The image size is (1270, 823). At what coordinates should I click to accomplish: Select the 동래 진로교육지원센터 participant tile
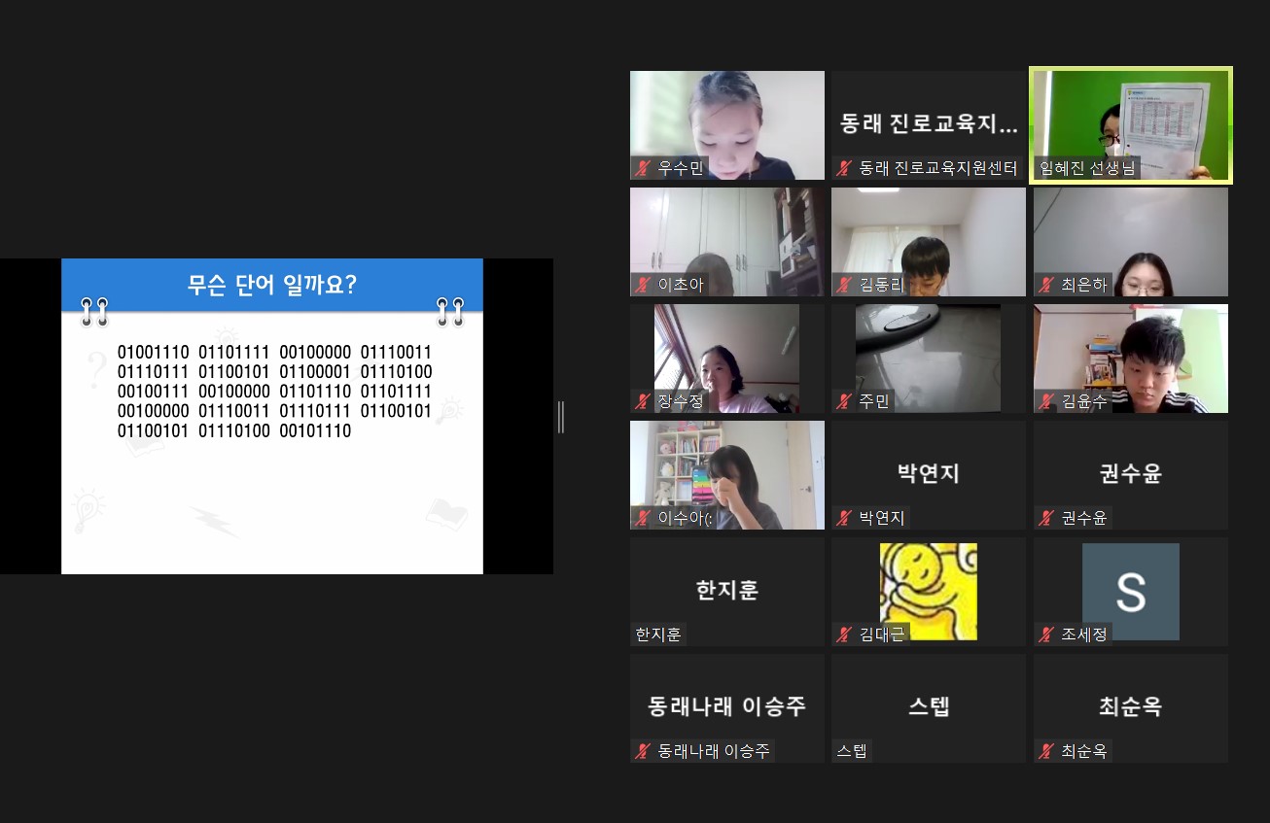(x=929, y=125)
